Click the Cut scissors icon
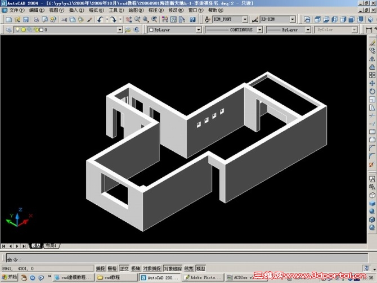 (64, 20)
